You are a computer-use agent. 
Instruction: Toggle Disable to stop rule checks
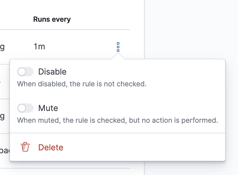[25, 72]
